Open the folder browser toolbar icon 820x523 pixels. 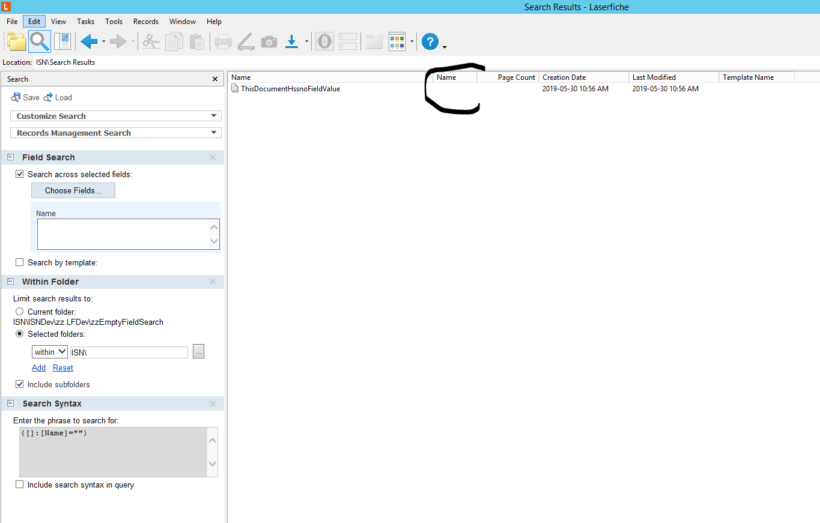[17, 41]
